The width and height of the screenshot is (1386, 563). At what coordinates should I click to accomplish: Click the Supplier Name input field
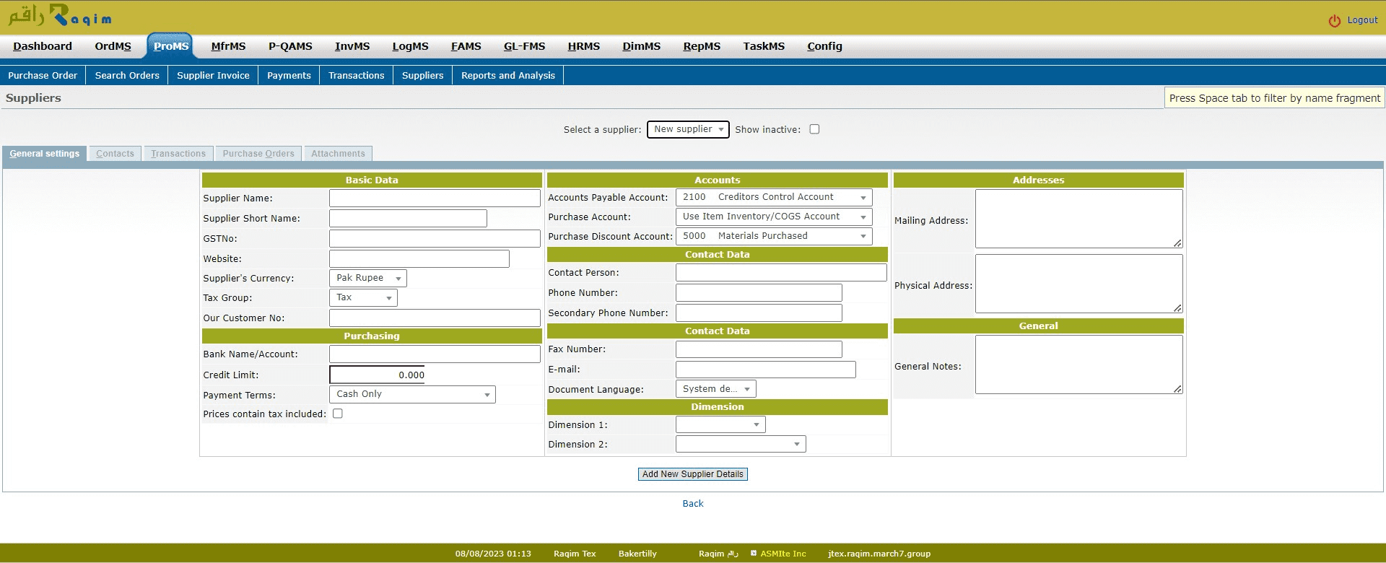pos(435,198)
